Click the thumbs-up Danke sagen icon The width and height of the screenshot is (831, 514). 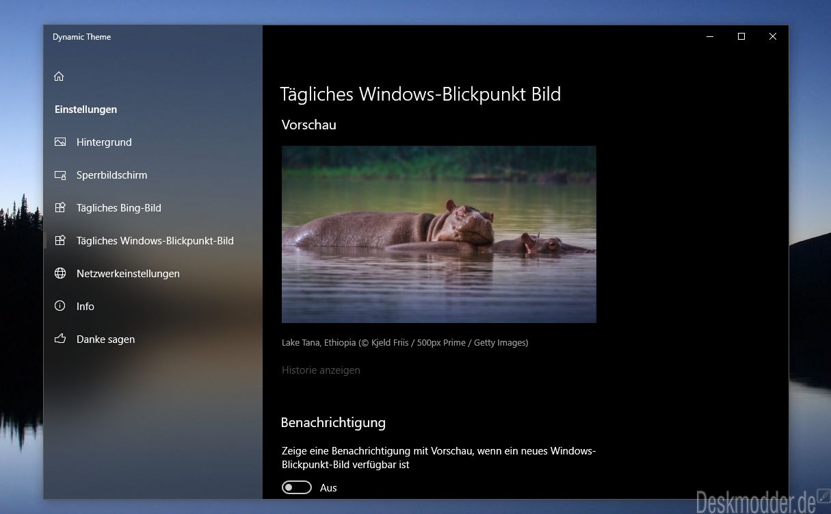coord(60,339)
